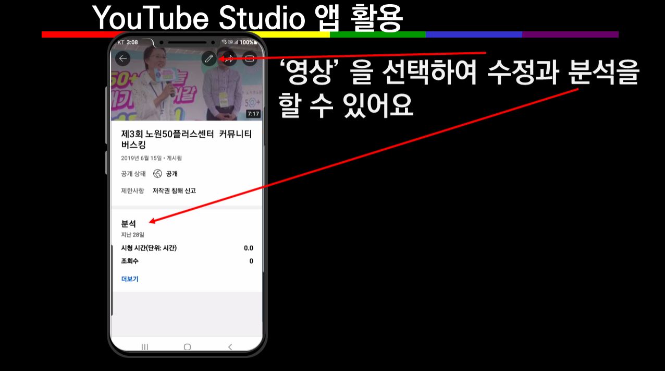
Task: Tap the back arrow icon
Action: pos(123,58)
